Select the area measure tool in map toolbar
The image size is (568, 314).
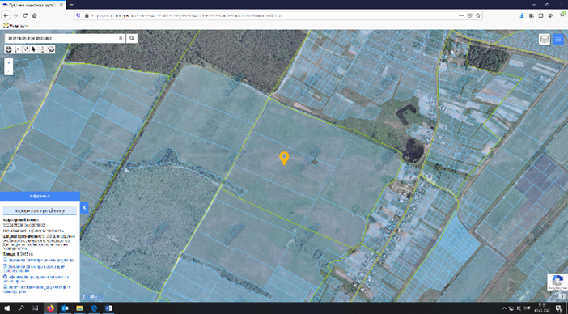25,49
